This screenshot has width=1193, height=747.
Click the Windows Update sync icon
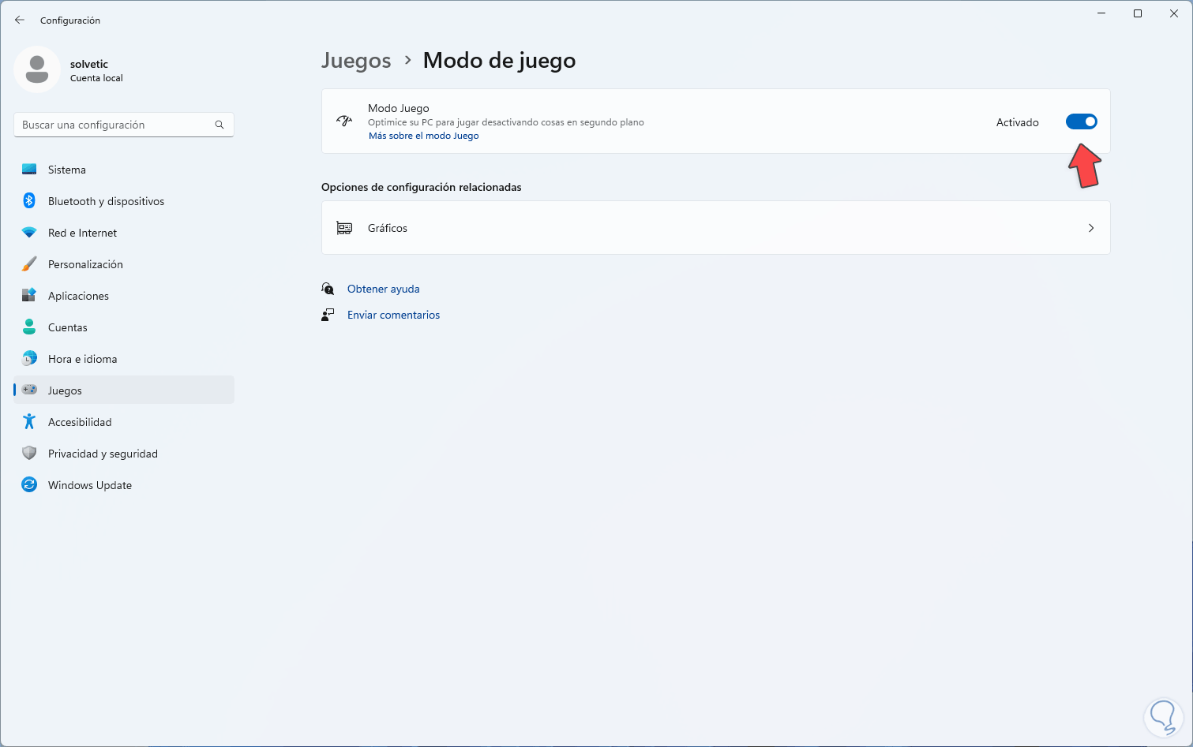pyautogui.click(x=29, y=485)
